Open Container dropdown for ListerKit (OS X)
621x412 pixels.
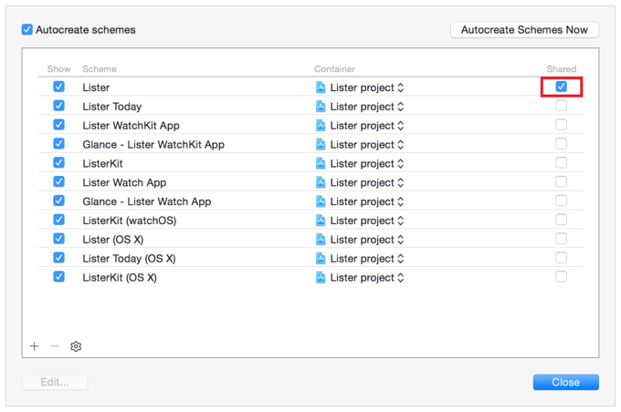coord(360,277)
